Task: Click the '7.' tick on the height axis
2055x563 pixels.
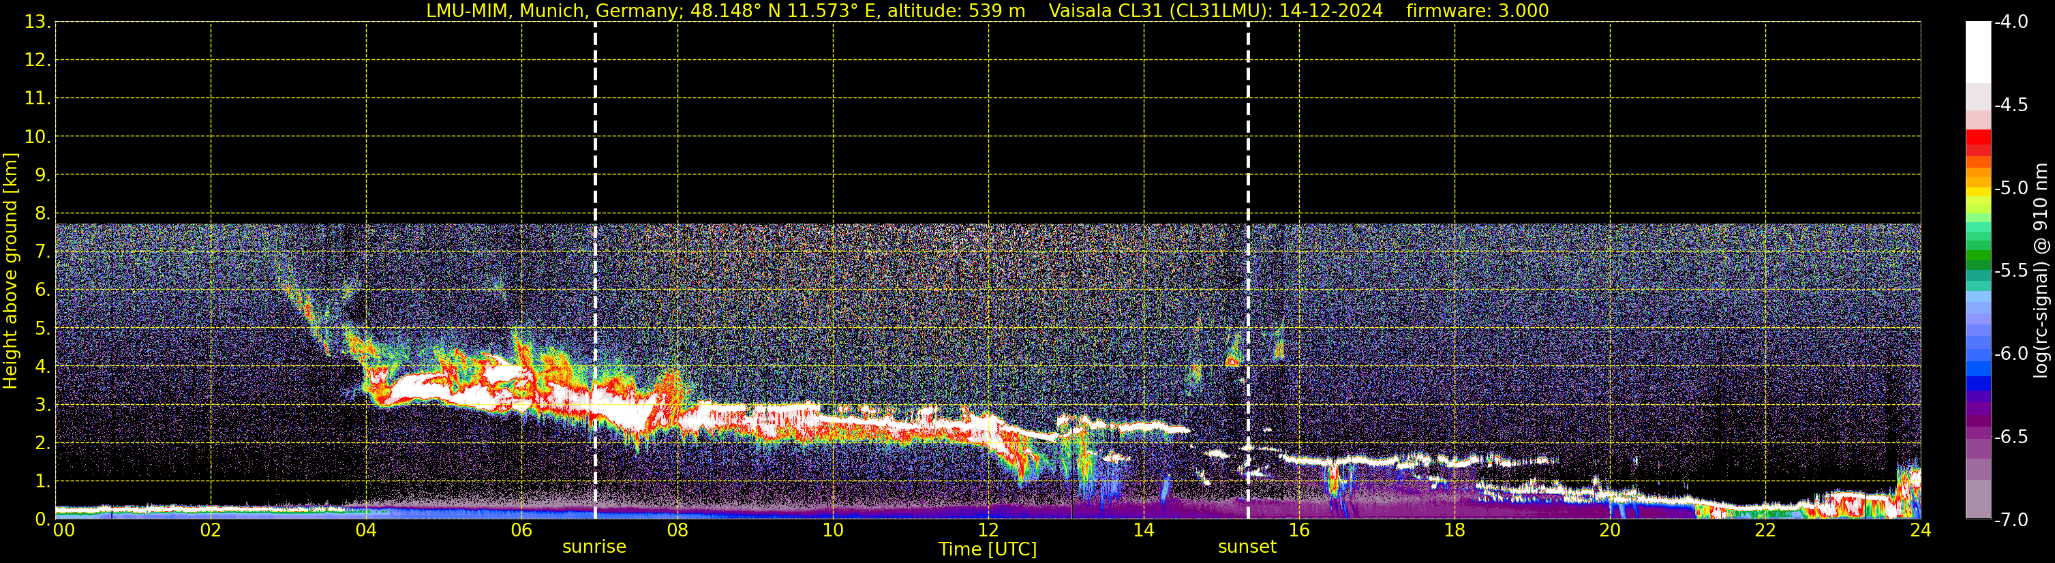Action: click(x=43, y=252)
